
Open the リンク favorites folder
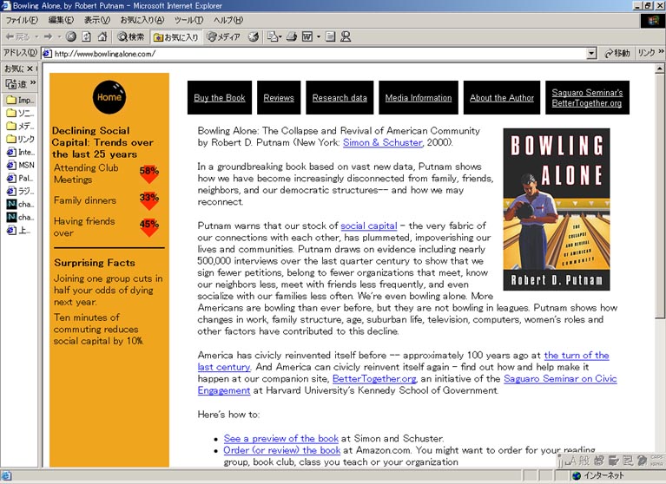tap(20, 139)
